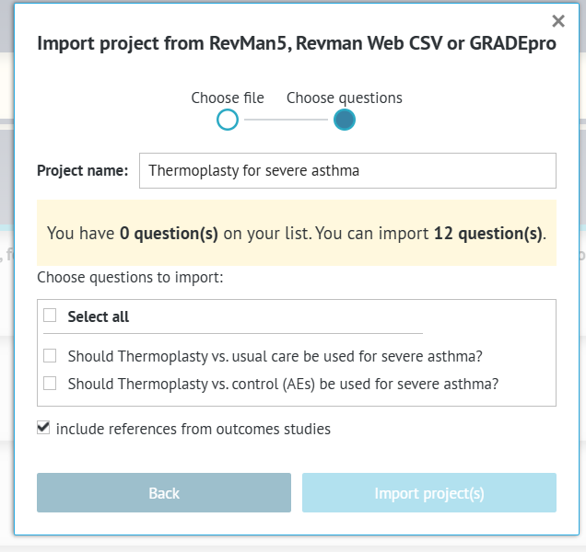The height and width of the screenshot is (552, 586).
Task: Uncheck include references from outcomes studies
Action: pos(43,428)
